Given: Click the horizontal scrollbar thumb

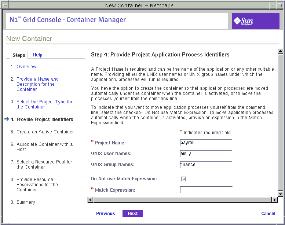Looking at the screenshot, I should tap(182, 200).
